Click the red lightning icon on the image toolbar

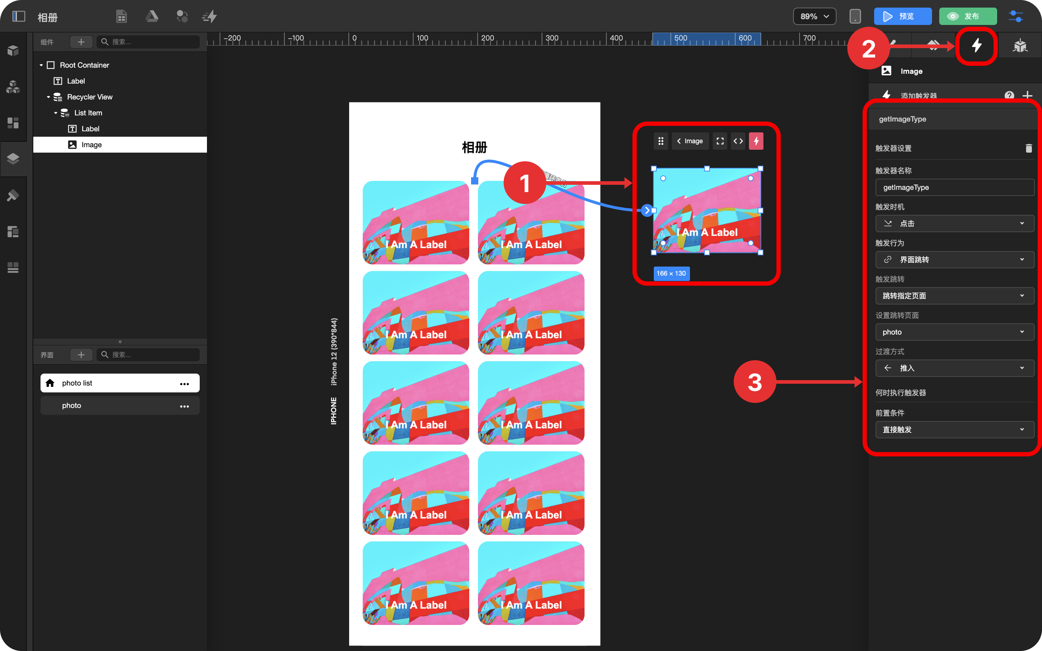tap(756, 141)
